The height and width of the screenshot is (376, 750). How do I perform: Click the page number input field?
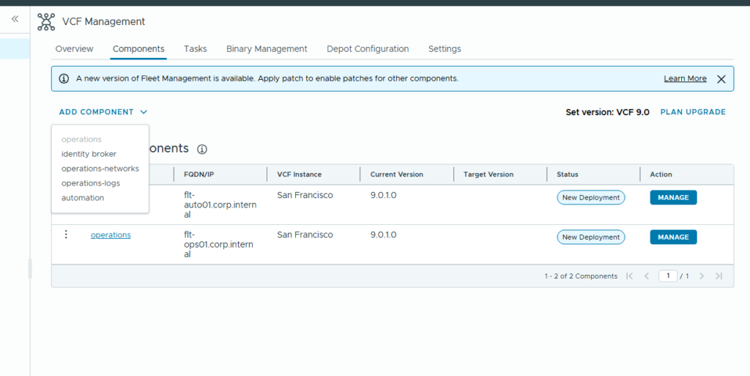click(x=667, y=276)
